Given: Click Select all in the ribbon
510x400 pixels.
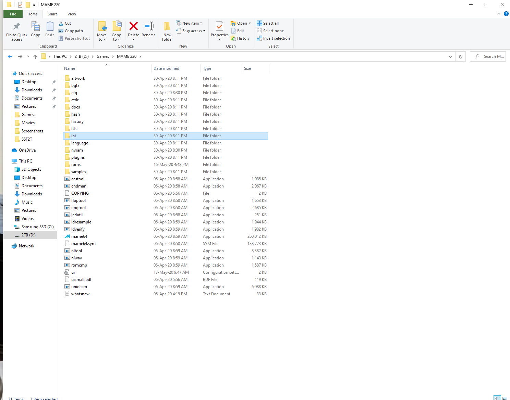Looking at the screenshot, I should click(268, 23).
